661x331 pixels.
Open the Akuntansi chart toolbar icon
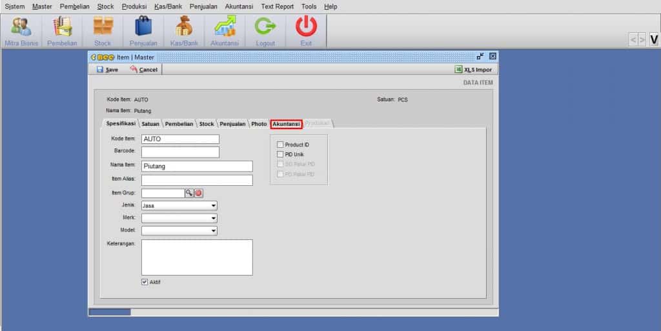click(x=225, y=31)
